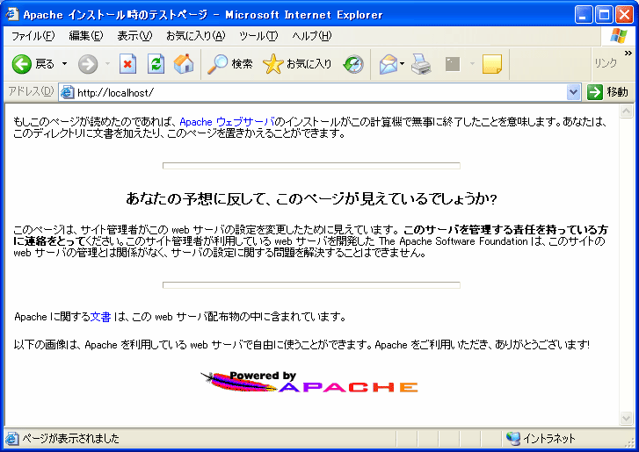
Task: Open the 表示(V) menu
Action: tap(134, 36)
